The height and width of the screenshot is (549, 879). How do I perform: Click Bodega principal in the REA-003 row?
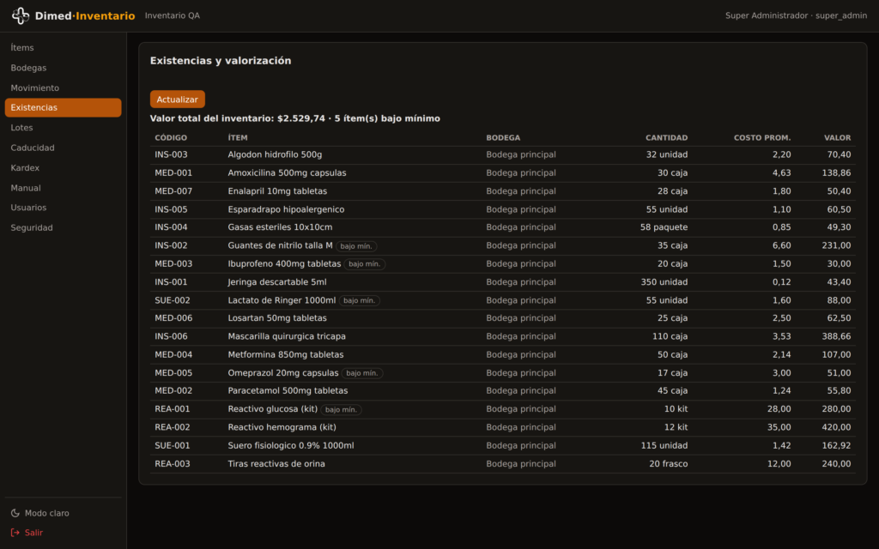[521, 464]
